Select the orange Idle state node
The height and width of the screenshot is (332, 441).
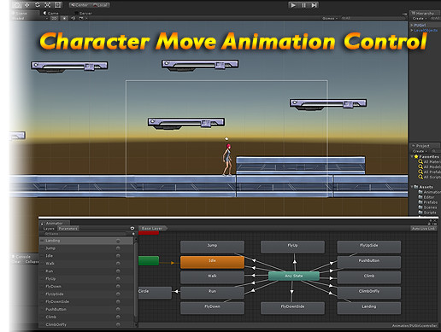[x=212, y=262]
